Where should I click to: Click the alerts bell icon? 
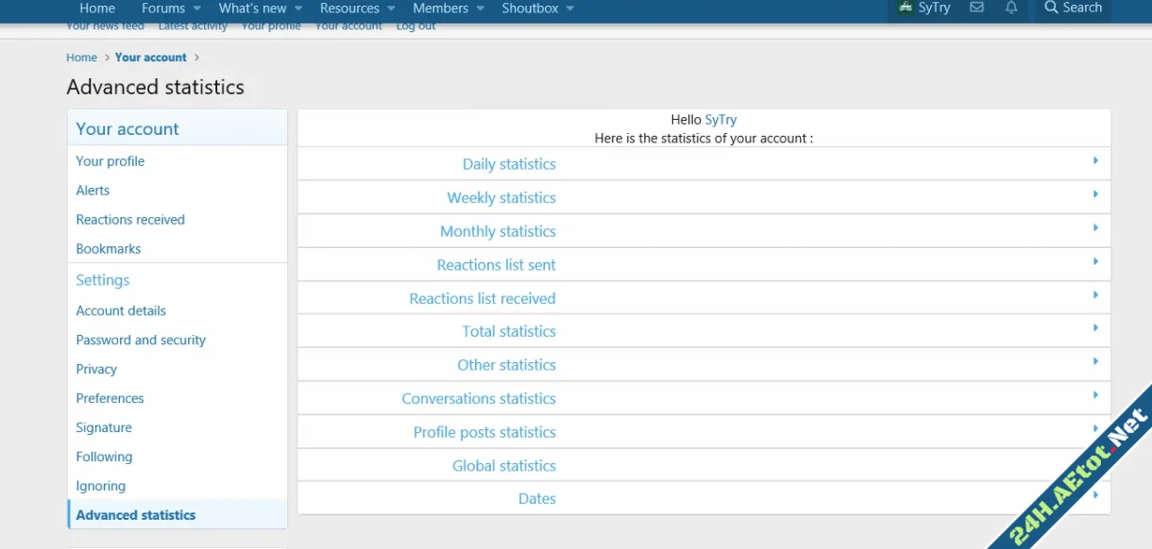tap(1011, 8)
